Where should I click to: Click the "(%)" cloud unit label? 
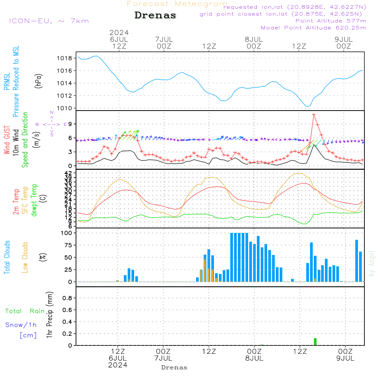click(43, 257)
